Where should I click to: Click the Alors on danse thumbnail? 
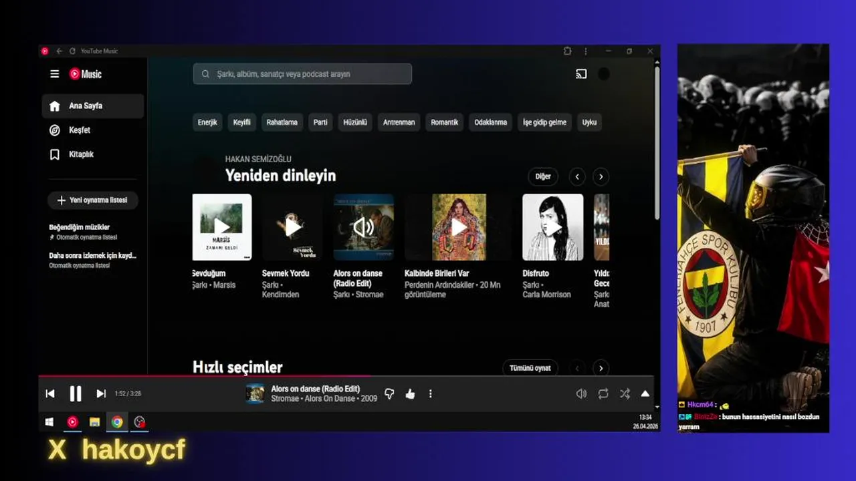pos(364,227)
